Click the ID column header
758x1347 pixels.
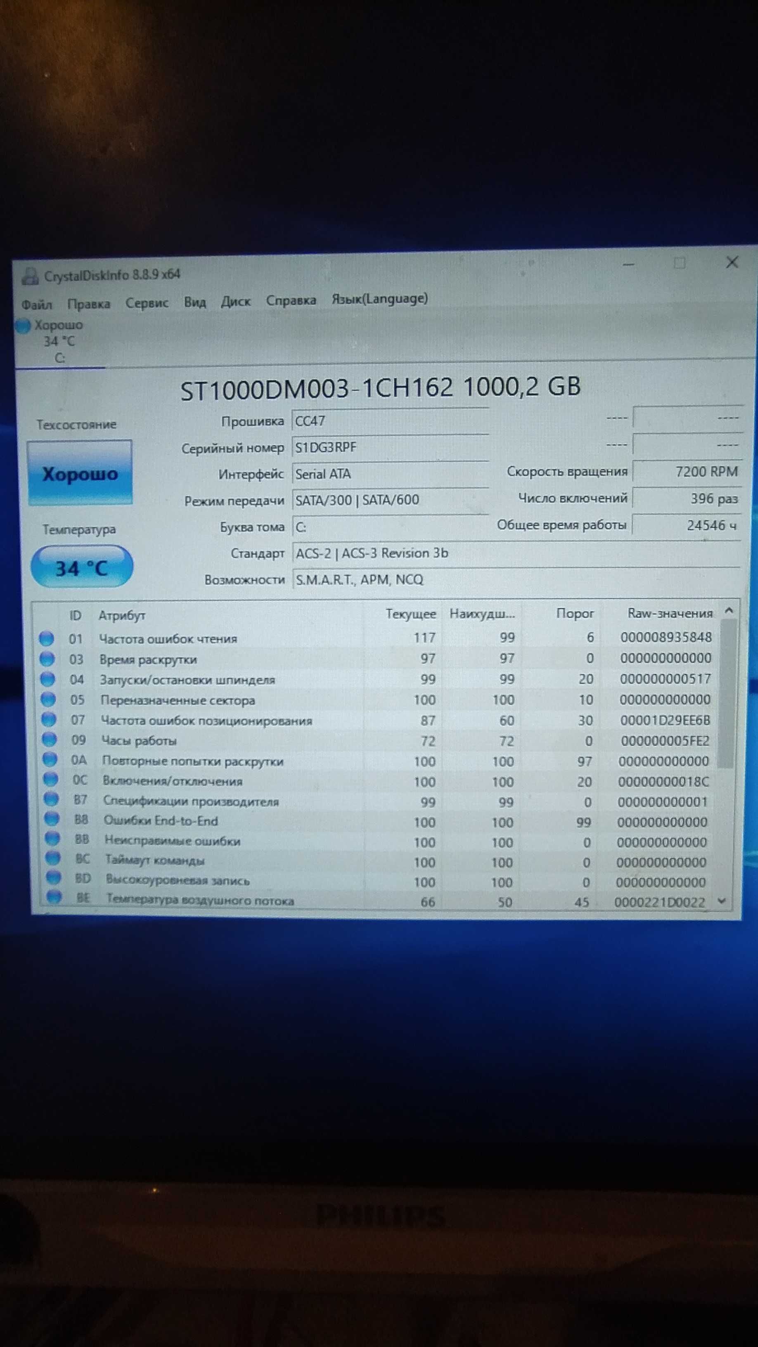click(75, 615)
